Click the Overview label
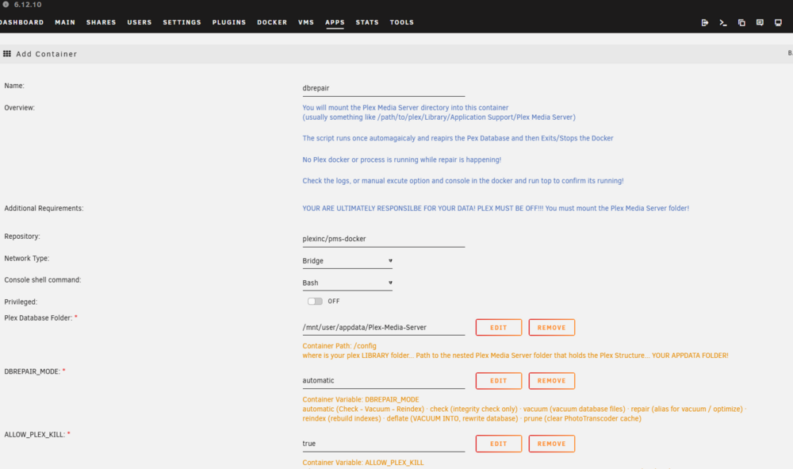 click(x=19, y=108)
